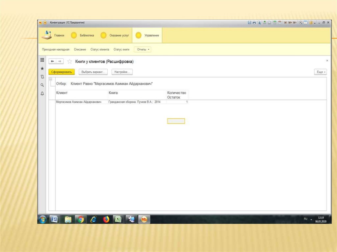This screenshot has height=252, width=337.
Task: Open history icon in left sidebar
Action: coord(42,77)
